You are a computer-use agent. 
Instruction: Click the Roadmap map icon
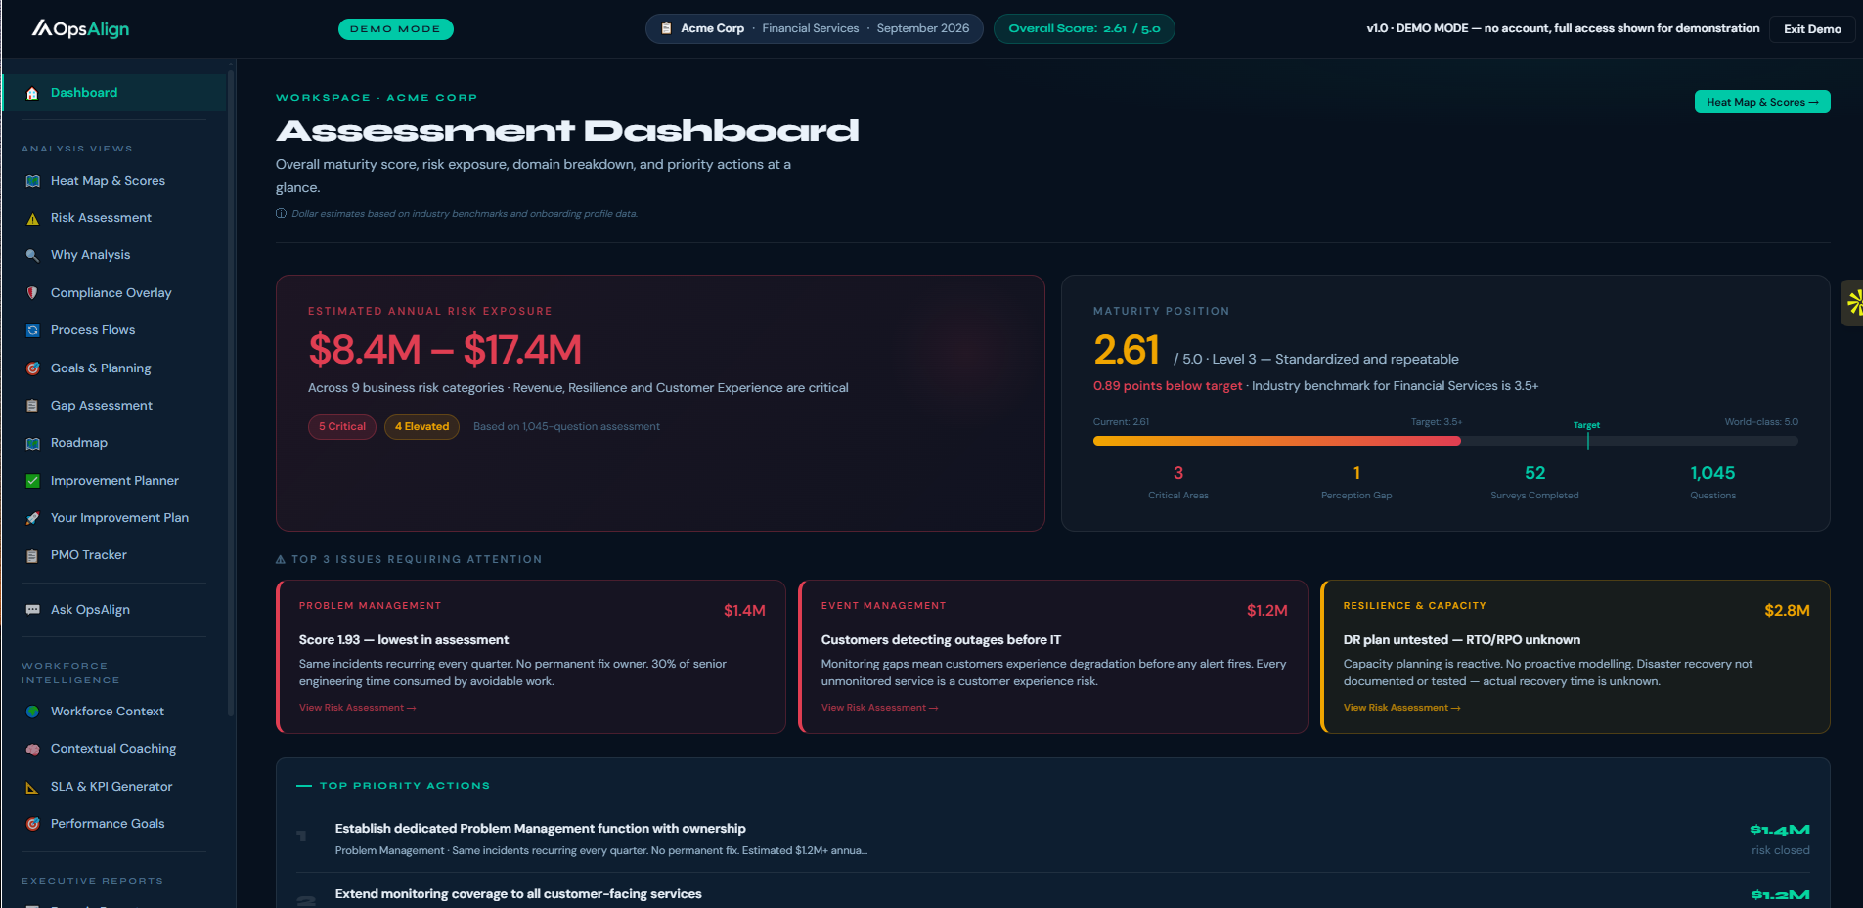(32, 443)
